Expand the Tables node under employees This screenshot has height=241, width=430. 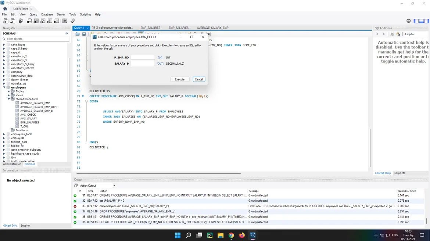pyautogui.click(x=9, y=91)
